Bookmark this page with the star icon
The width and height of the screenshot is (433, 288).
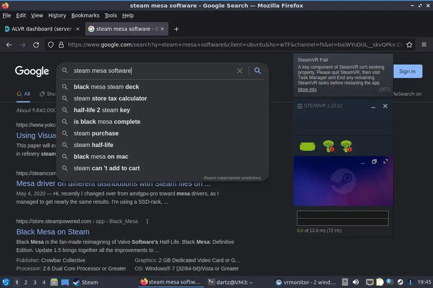[409, 45]
